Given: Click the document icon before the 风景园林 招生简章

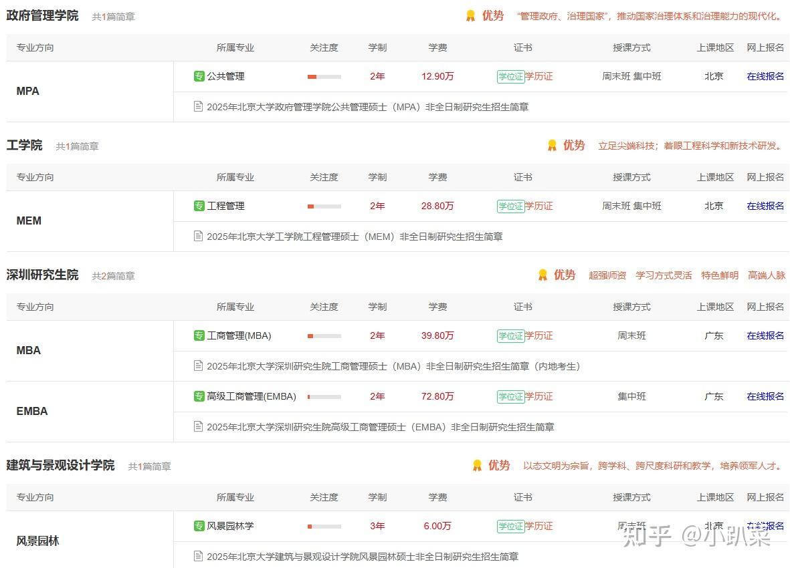Looking at the screenshot, I should point(199,557).
